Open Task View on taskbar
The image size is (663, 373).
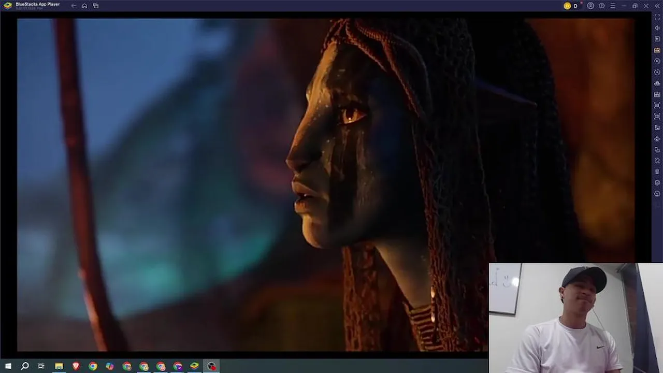click(41, 366)
